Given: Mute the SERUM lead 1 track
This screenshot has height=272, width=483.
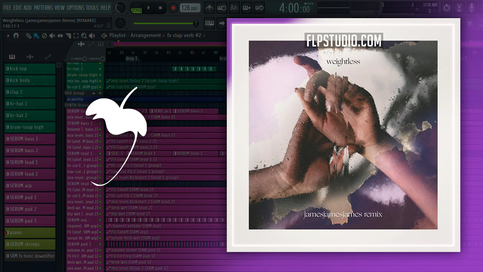Looking at the screenshot, I should coord(100,153).
